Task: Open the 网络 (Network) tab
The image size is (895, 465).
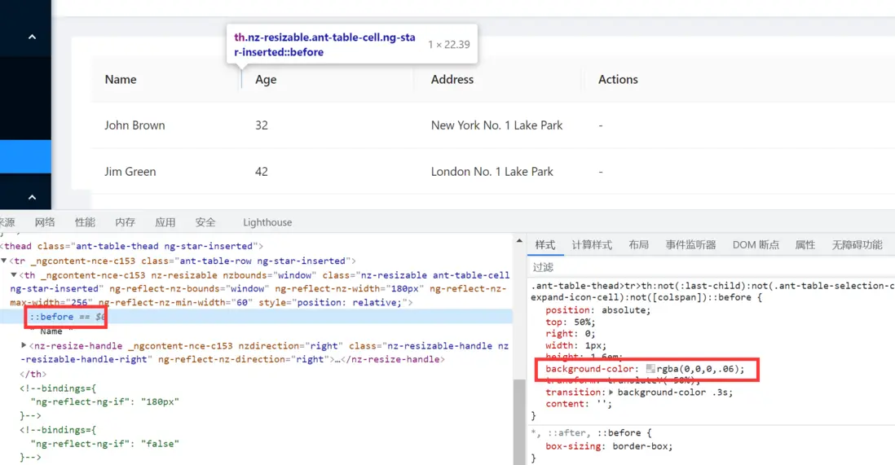Action: point(45,222)
